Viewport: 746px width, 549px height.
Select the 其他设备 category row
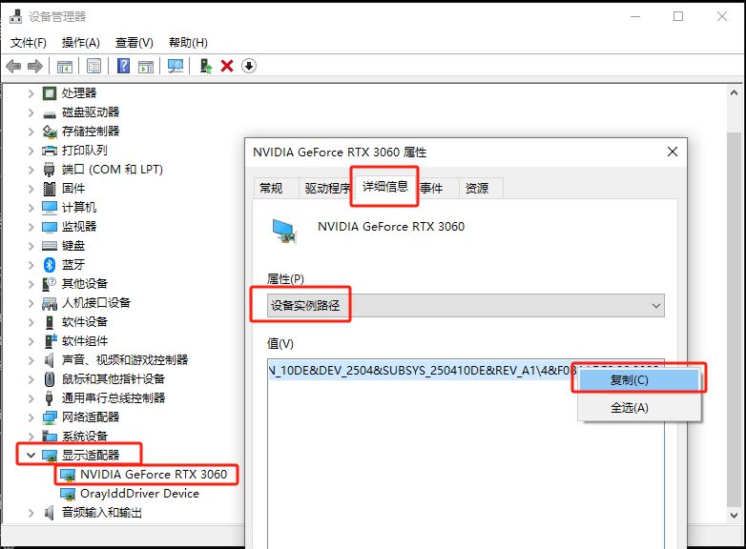[x=84, y=284]
